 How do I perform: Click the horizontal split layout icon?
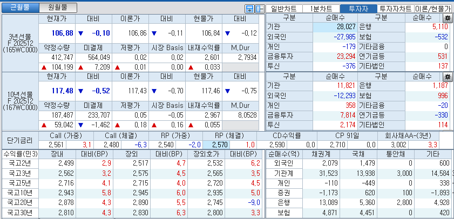249,9
